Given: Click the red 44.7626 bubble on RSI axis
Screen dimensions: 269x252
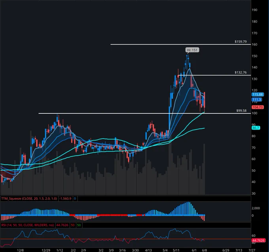Looking at the screenshot, I should (x=258, y=241).
